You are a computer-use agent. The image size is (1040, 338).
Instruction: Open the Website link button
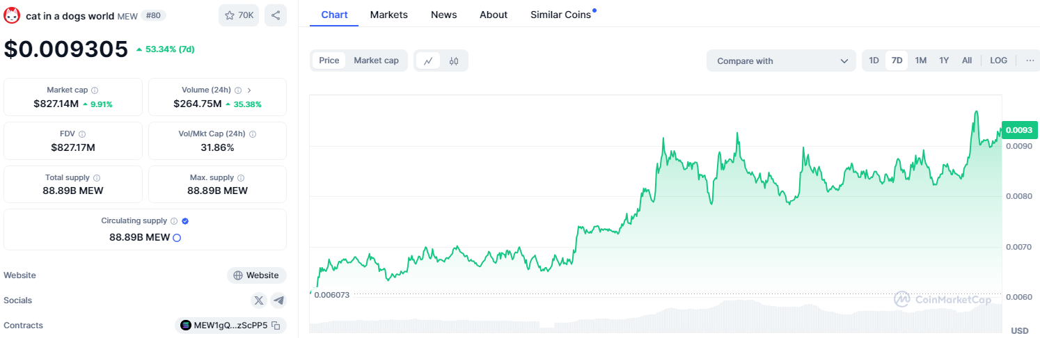257,275
